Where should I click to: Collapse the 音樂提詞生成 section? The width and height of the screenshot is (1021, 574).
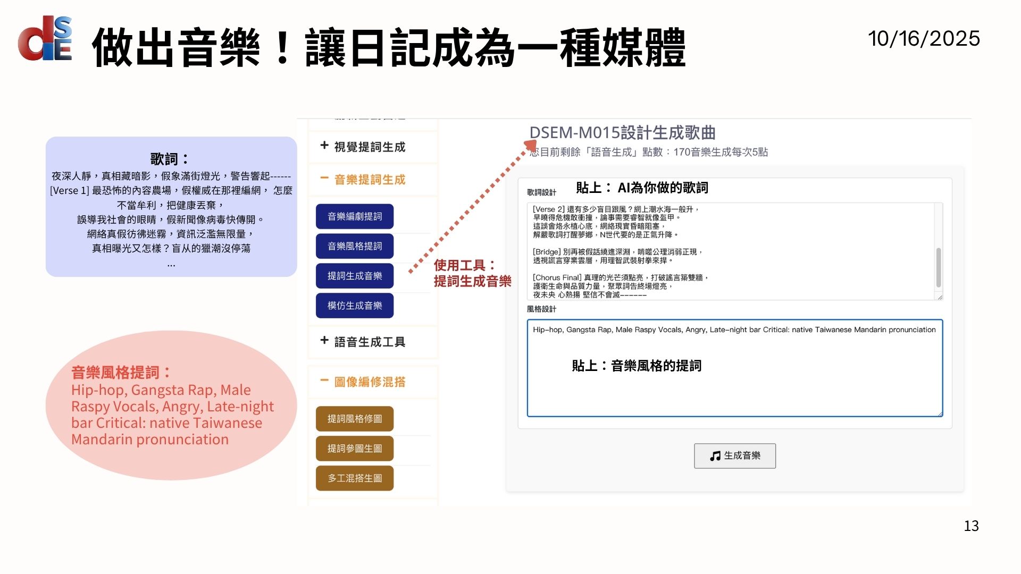324,179
